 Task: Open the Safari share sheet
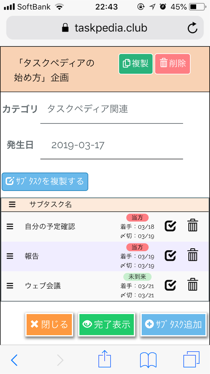[104, 359]
